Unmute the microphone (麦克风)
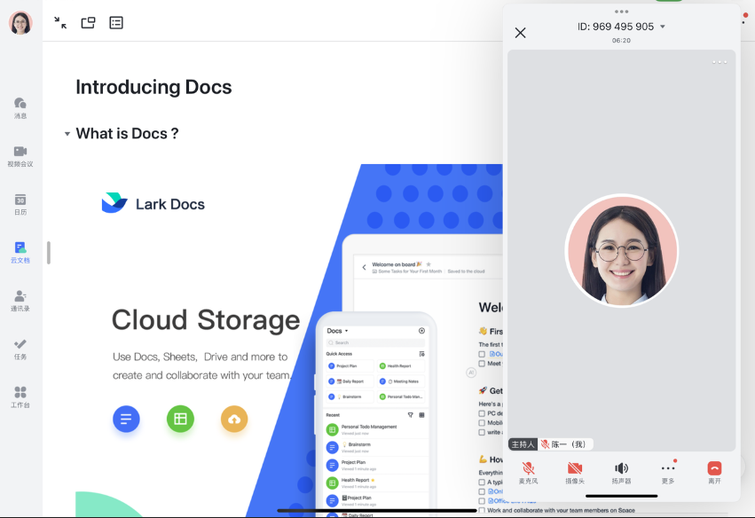The height and width of the screenshot is (518, 755). click(528, 472)
